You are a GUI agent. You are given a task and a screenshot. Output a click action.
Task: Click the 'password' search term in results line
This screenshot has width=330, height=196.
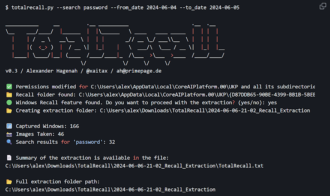click(x=88, y=142)
